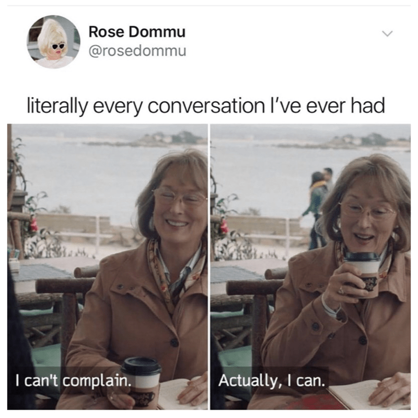
Task: Click the sunglasses on the profile avatar
Action: coord(58,47)
